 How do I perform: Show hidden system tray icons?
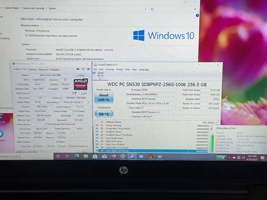pos(230,157)
